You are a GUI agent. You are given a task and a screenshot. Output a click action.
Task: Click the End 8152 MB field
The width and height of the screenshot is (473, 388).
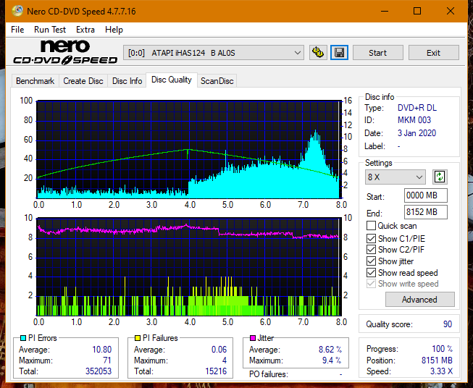tap(425, 212)
